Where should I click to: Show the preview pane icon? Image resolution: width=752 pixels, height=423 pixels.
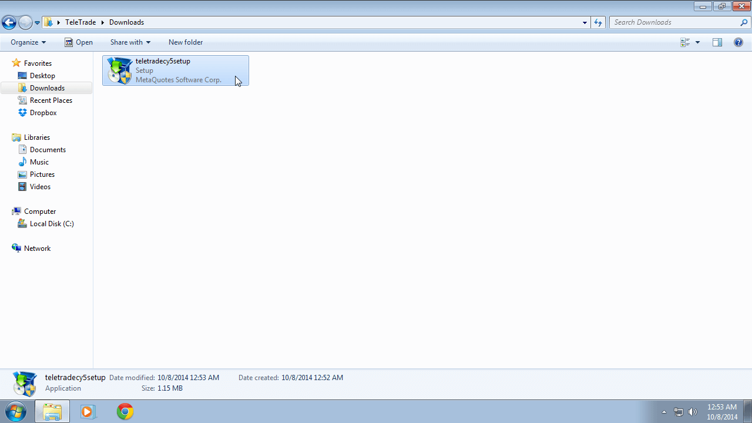click(717, 42)
